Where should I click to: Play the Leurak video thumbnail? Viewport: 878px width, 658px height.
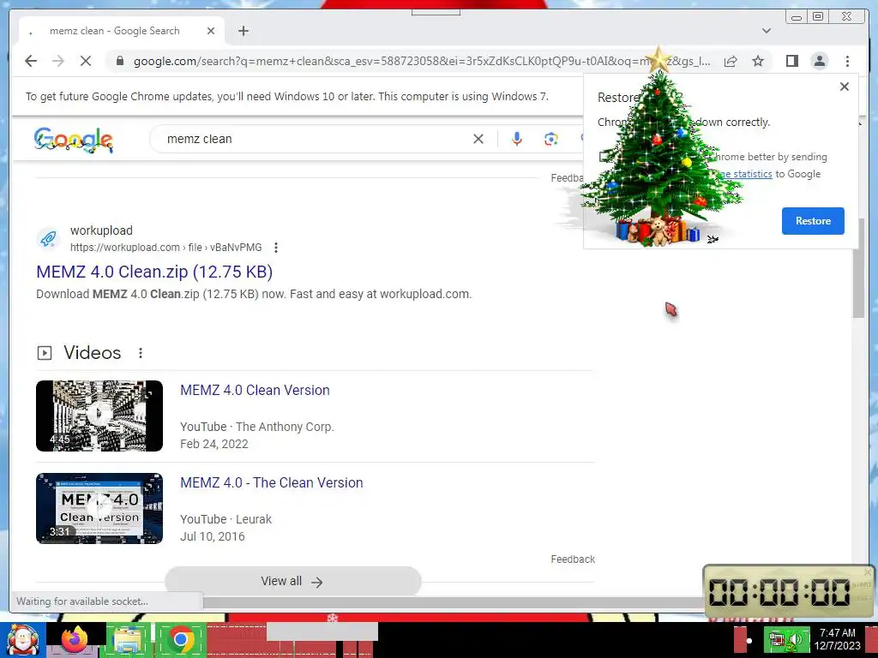tap(99, 509)
